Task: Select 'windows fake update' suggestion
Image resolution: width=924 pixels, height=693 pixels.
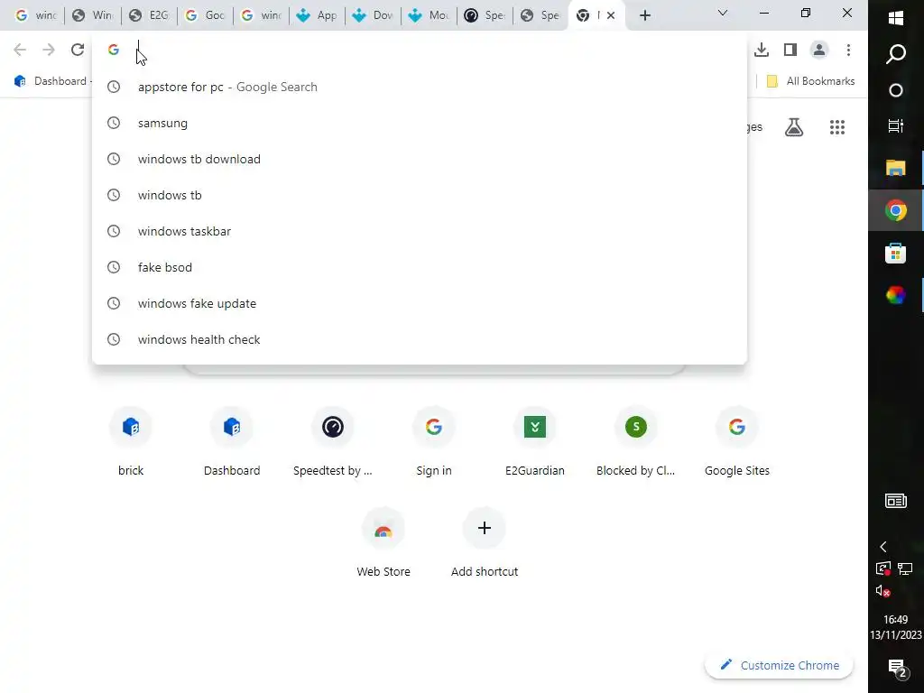Action: coord(419,303)
